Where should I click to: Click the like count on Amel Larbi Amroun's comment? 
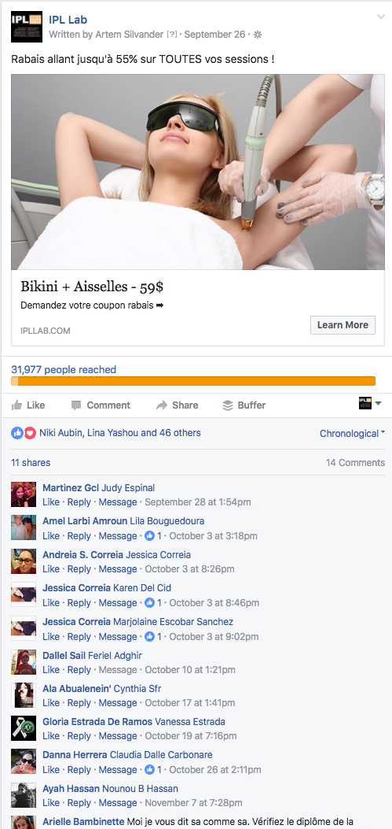[x=153, y=535]
